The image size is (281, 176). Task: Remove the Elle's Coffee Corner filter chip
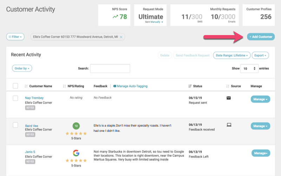click(x=121, y=37)
